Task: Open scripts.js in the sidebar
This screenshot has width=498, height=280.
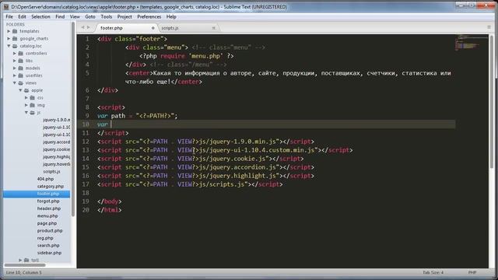Action: (51, 171)
